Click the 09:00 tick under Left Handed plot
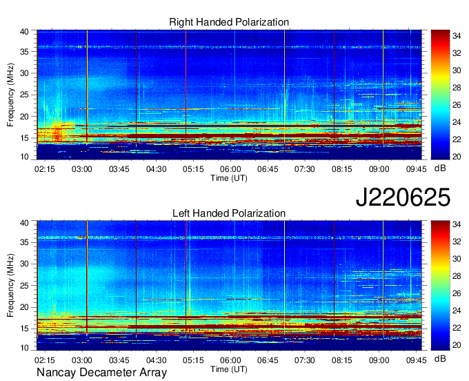This screenshot has width=469, height=381. coord(379,360)
